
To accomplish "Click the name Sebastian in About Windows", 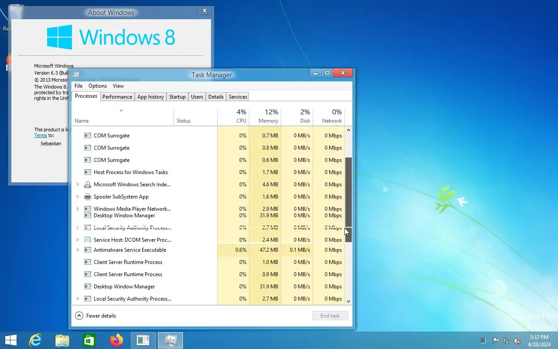I will tap(51, 144).
